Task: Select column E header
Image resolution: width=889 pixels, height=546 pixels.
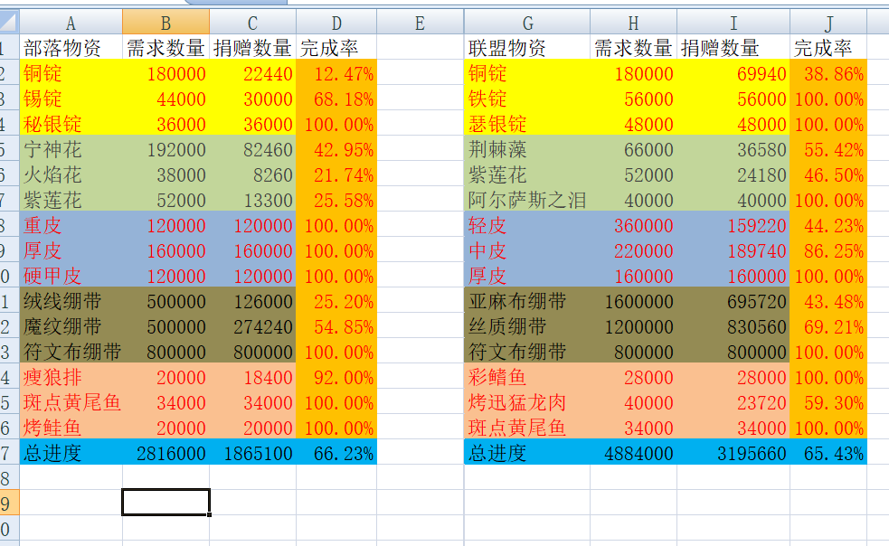Action: (x=420, y=23)
